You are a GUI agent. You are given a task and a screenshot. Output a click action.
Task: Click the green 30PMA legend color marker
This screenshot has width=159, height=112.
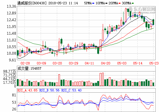click(133, 3)
